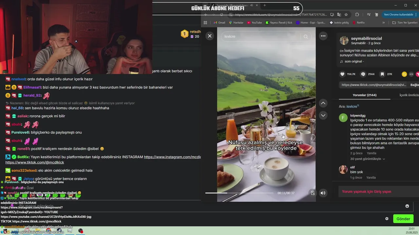
Task: Click username herald_92 in chat
Action: [x=32, y=95]
